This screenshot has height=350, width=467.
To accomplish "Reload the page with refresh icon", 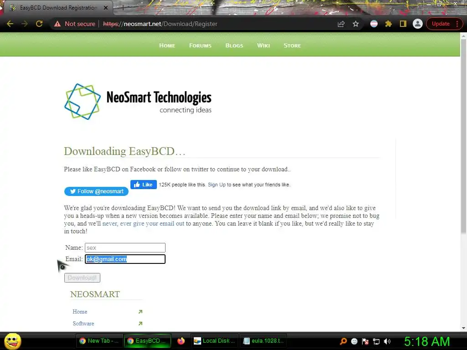I will pos(39,24).
